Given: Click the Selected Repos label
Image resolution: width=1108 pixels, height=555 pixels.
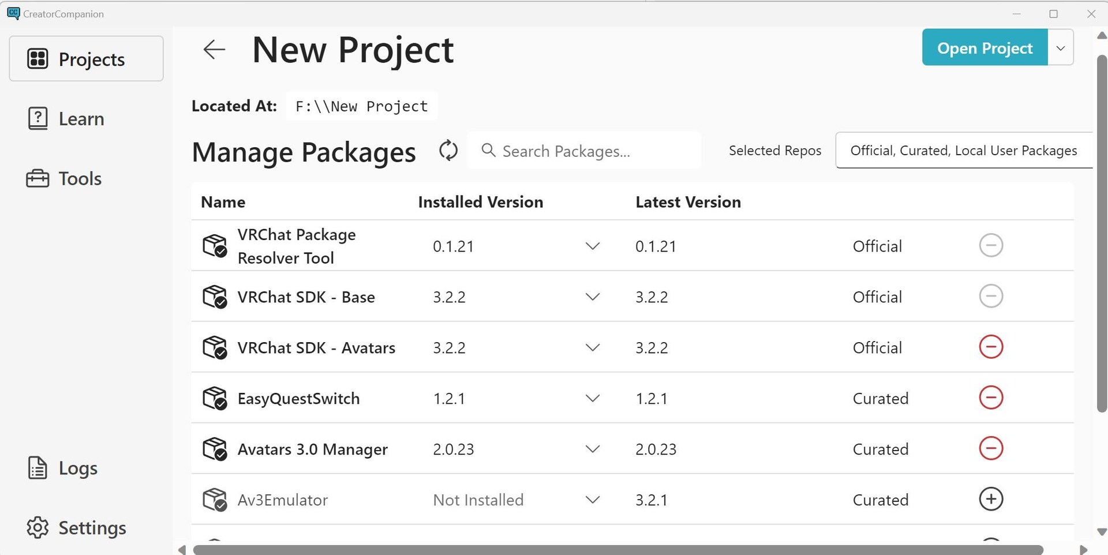Looking at the screenshot, I should (775, 151).
